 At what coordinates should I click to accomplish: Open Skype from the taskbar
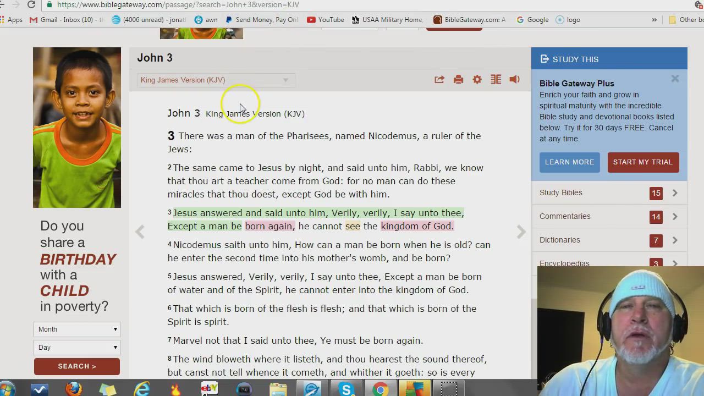click(x=346, y=389)
